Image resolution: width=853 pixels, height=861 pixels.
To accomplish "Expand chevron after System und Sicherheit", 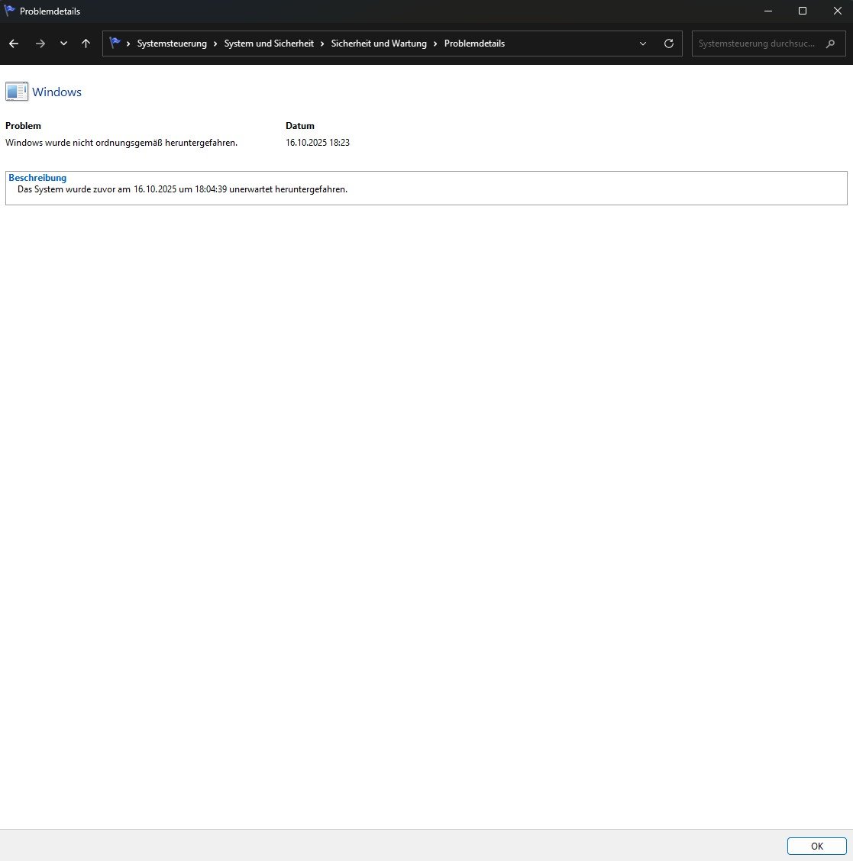I will point(322,44).
